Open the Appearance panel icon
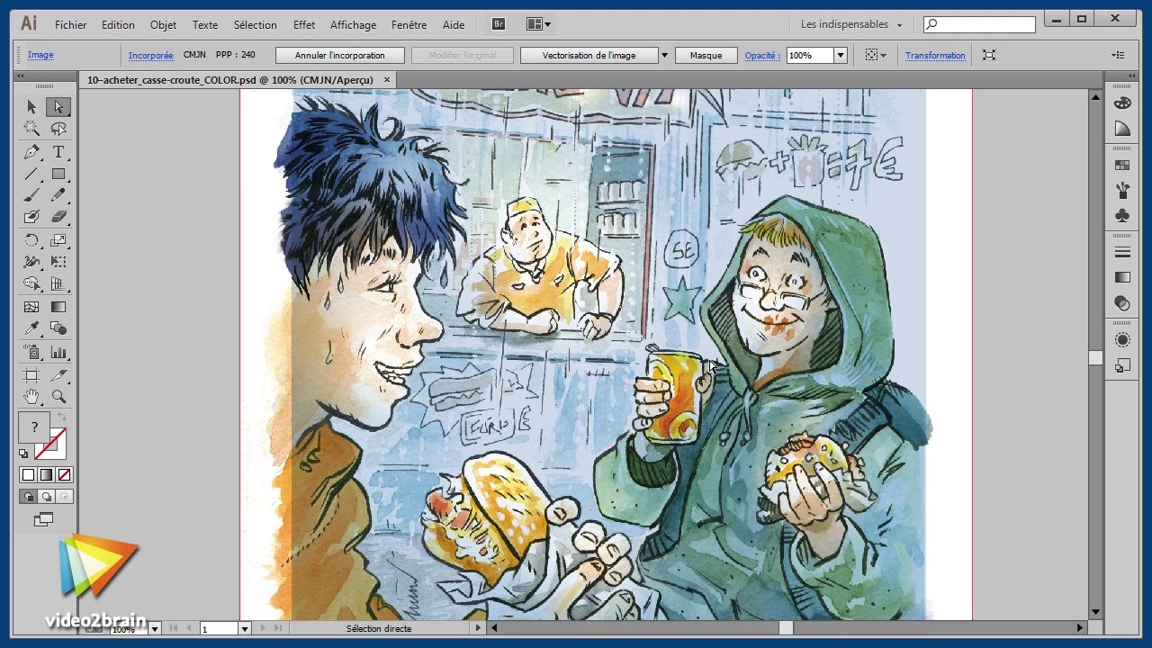This screenshot has width=1152, height=648. [1122, 339]
